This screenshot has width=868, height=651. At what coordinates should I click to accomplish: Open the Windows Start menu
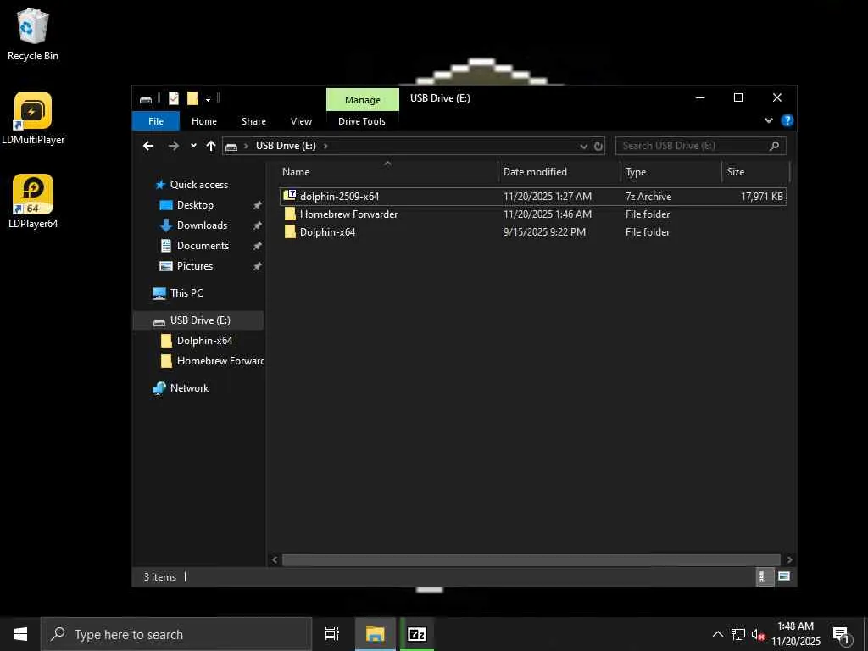point(20,634)
